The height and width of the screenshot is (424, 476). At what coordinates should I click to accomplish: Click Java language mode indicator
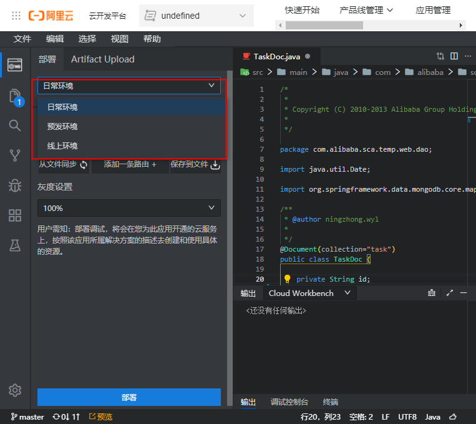tap(432, 417)
